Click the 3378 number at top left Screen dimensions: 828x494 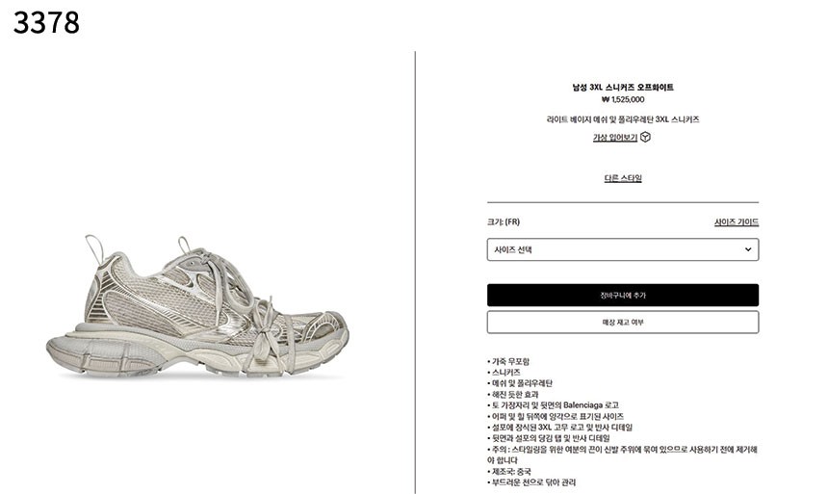coord(46,23)
